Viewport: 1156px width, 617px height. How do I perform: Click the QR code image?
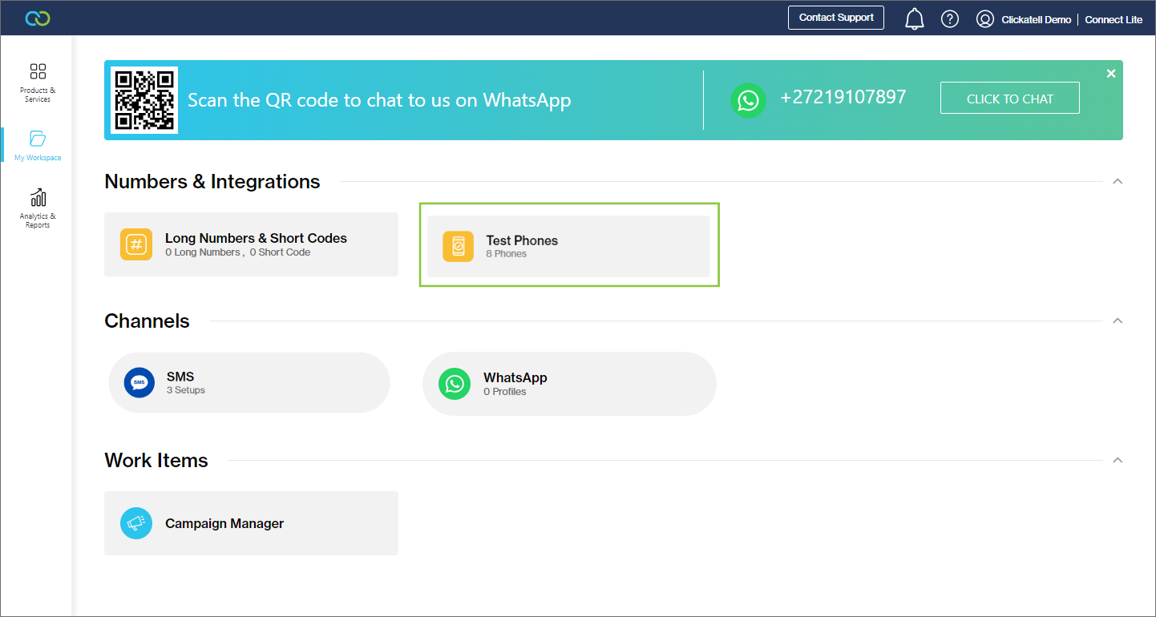pyautogui.click(x=144, y=100)
